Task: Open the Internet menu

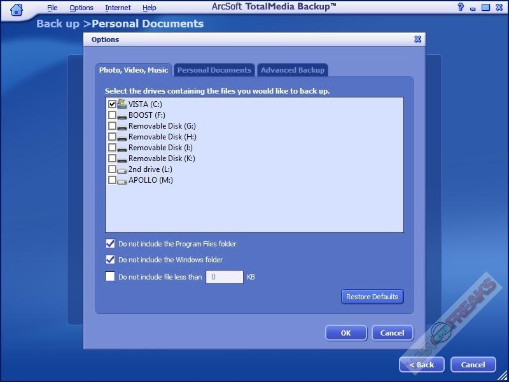Action: 118,8
